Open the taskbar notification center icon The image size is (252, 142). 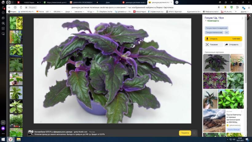pyautogui.click(x=247, y=140)
